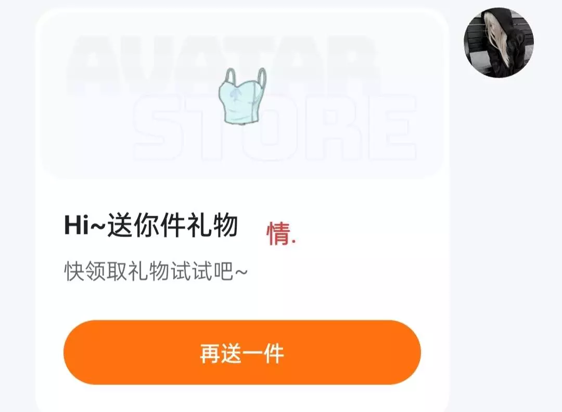Click the 再送一件 orange button

[242, 353]
